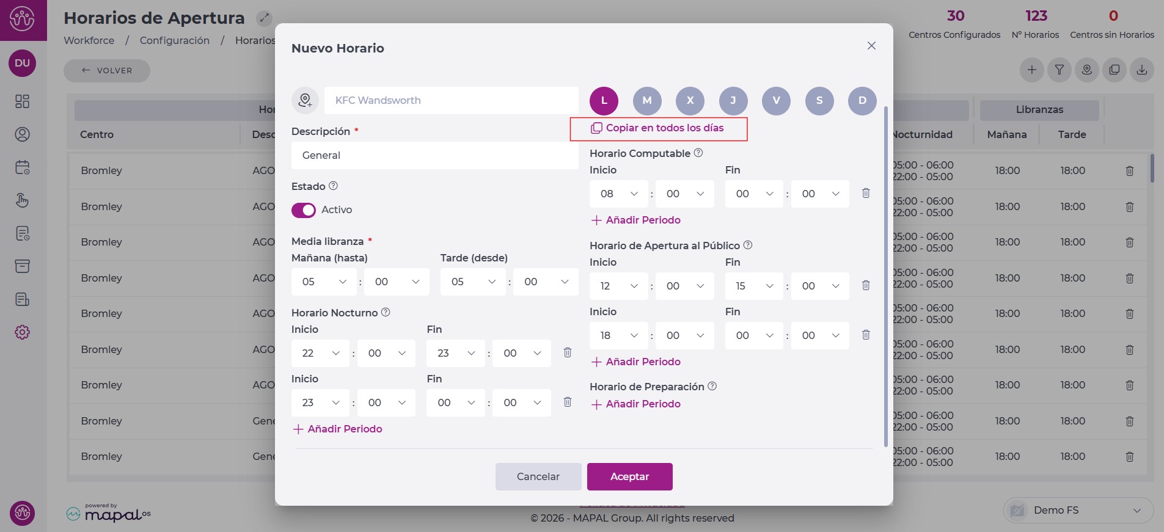The width and height of the screenshot is (1164, 532).
Task: Click the Descripción input field
Action: pos(434,155)
